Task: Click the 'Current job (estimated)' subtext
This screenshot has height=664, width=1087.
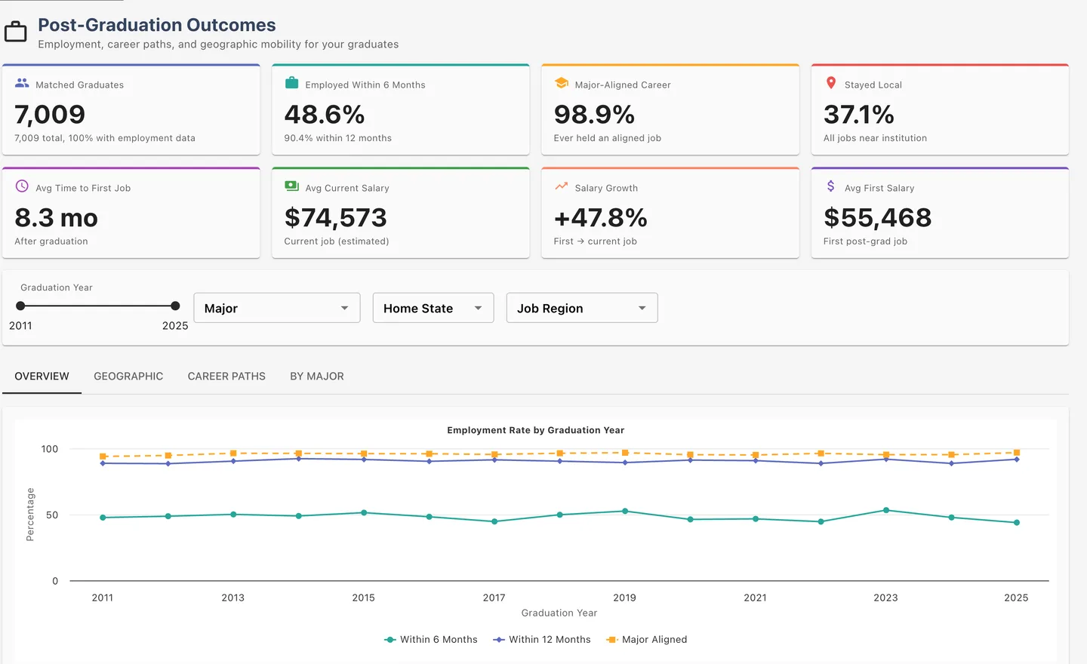Action: (x=337, y=241)
